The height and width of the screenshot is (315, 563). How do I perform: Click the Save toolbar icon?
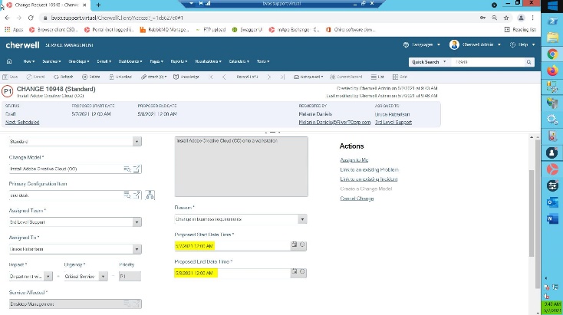point(12,77)
